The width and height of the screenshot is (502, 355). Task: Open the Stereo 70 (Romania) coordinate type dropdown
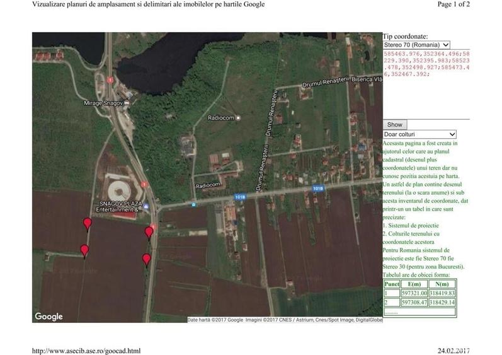click(416, 45)
